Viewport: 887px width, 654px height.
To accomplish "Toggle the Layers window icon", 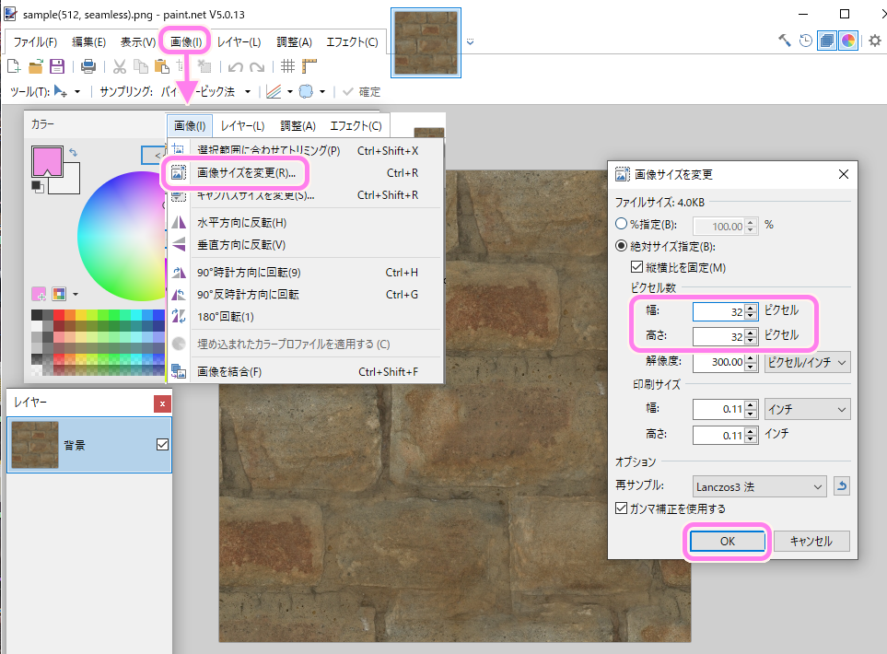I will (x=826, y=41).
